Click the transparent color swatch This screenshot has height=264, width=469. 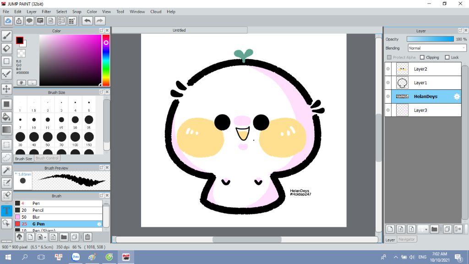21,53
